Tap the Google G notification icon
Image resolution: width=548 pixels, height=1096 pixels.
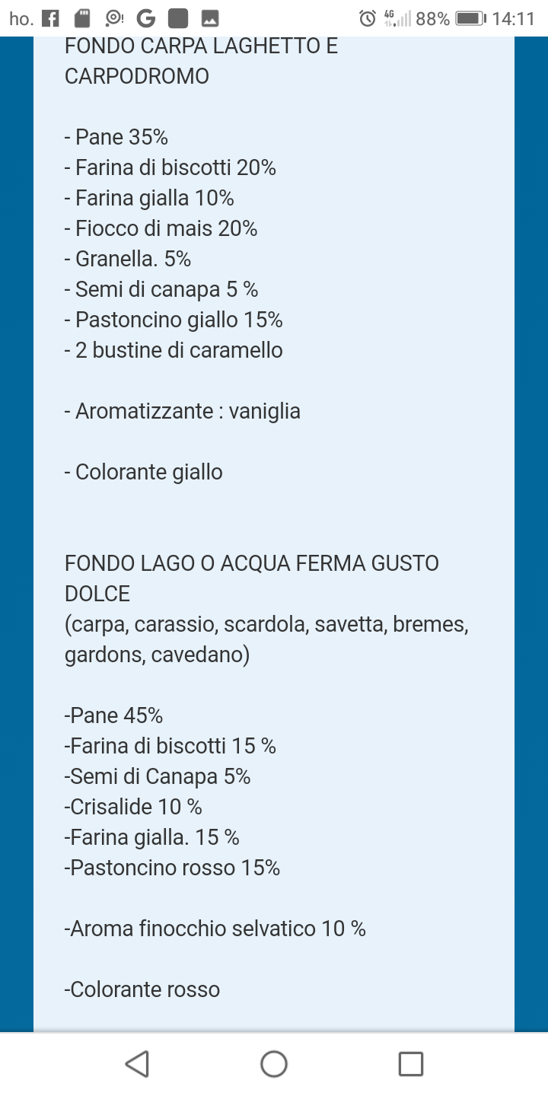147,18
